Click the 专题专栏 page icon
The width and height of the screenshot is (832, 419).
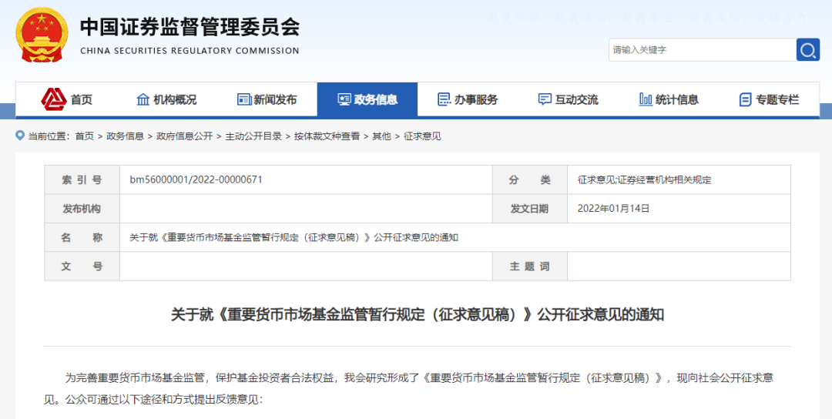(745, 99)
